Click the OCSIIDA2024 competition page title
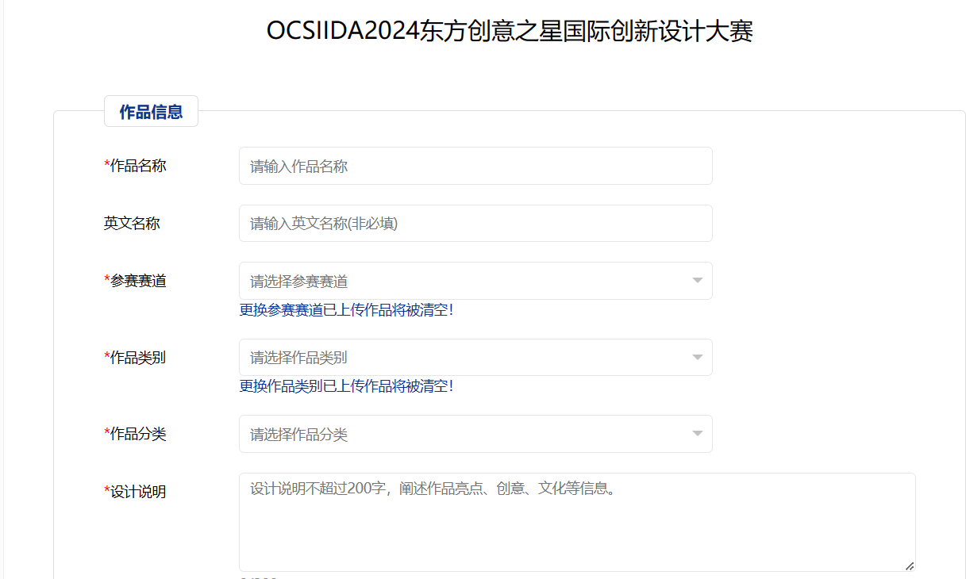Image resolution: width=966 pixels, height=579 pixels. [510, 31]
